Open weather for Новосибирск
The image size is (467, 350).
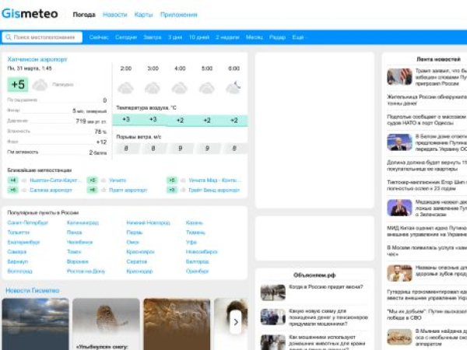point(202,252)
